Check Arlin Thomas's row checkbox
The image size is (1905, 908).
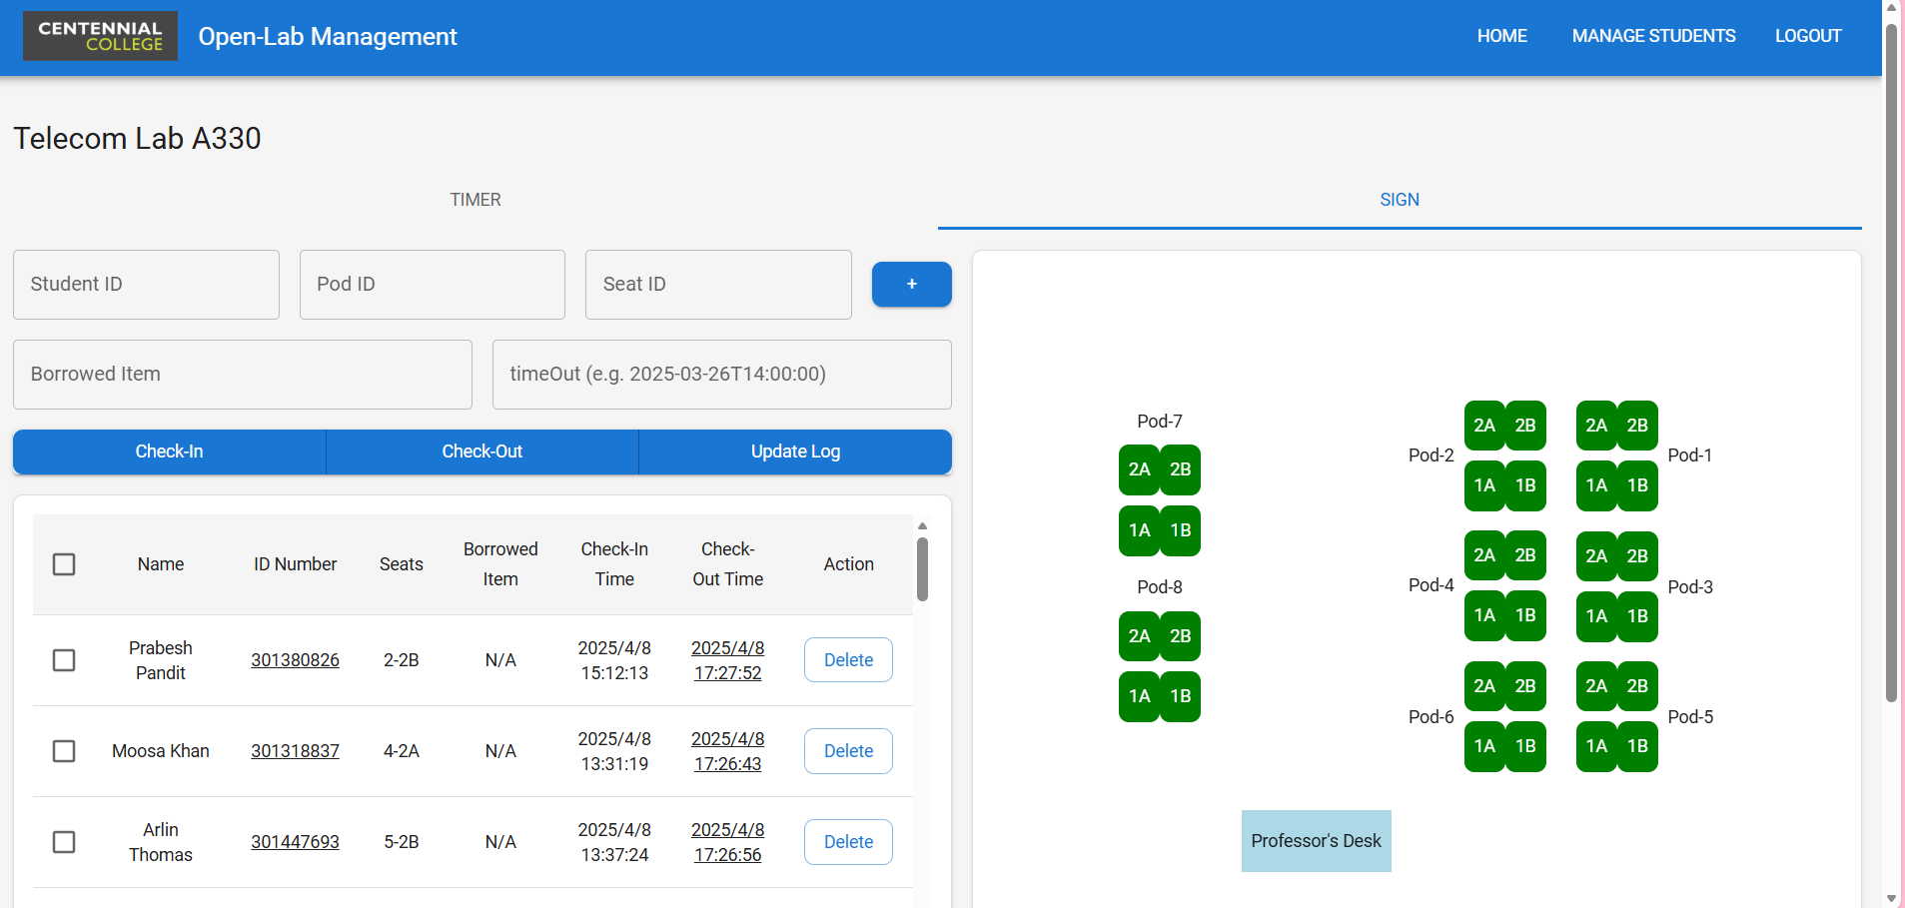64,842
